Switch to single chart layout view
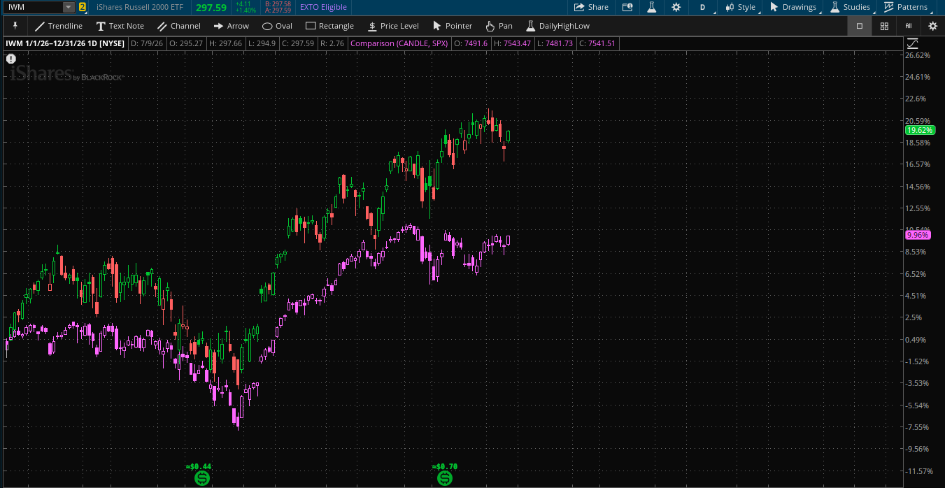This screenshot has height=488, width=945. [x=860, y=26]
